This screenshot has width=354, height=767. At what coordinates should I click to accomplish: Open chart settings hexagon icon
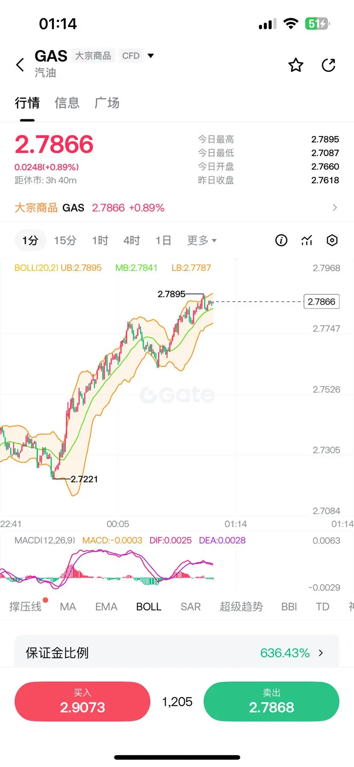point(332,240)
